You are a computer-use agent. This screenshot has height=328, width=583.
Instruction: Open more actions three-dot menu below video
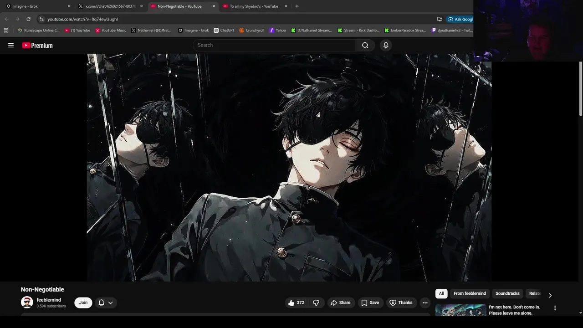(425, 302)
